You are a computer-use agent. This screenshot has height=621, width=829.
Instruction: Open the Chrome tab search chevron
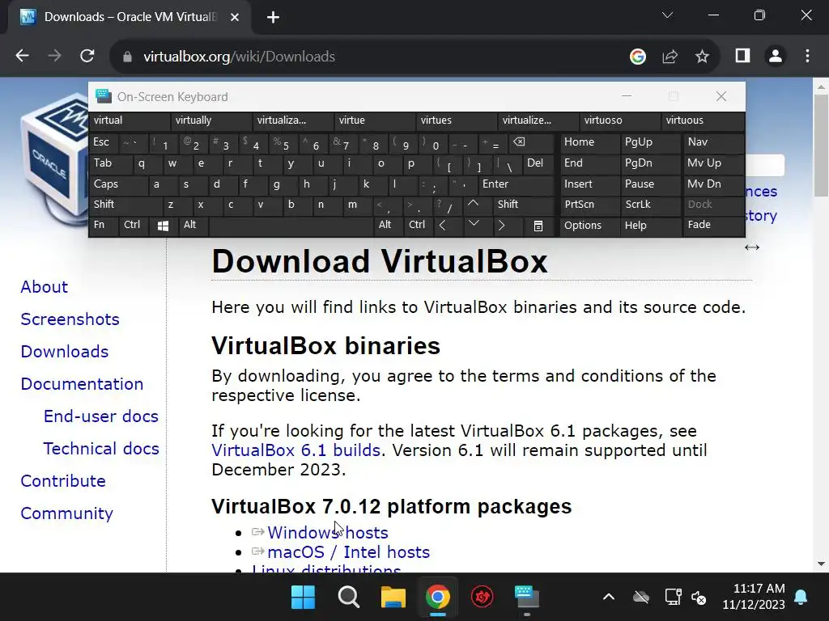click(x=667, y=15)
